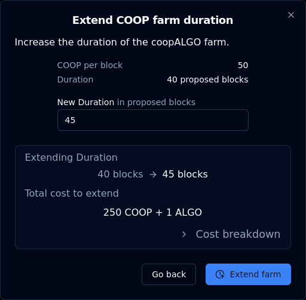Click the Duration label
Viewport: 306px width, 300px height.
(x=75, y=79)
